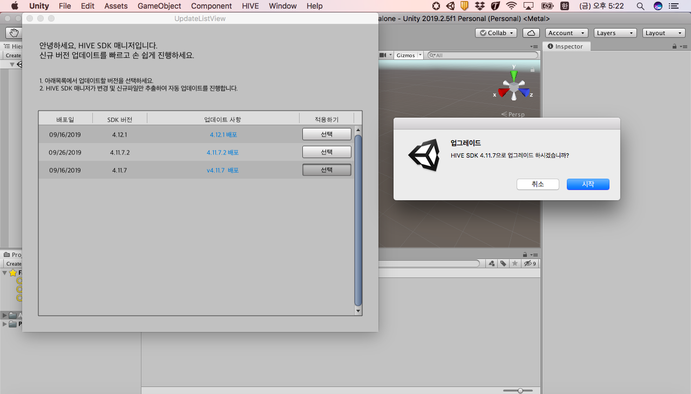The width and height of the screenshot is (691, 394).
Task: Click 선택 button for SDK version 4.11.7.2
Action: click(327, 152)
